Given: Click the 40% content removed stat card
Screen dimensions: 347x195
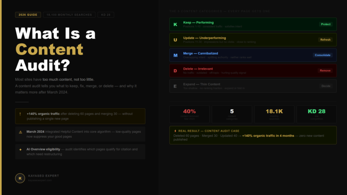Looking at the screenshot, I should point(189,114).
